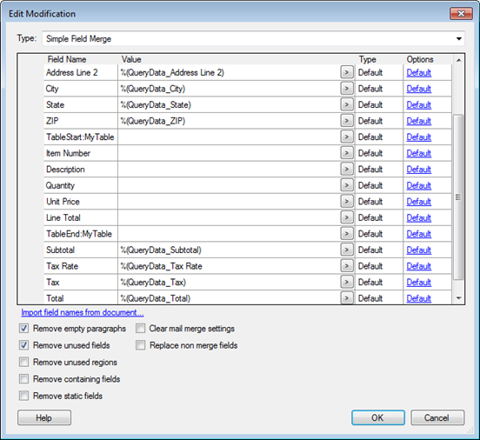Open value picker arrow for Item Number

tap(347, 153)
